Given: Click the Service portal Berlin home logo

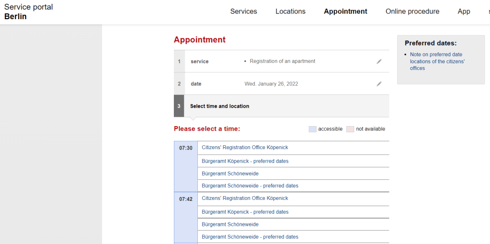Looking at the screenshot, I should click(29, 12).
